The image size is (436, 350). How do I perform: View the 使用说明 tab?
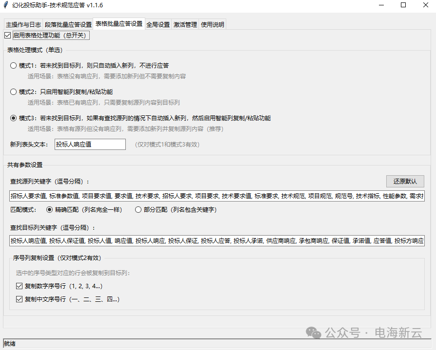coord(212,24)
